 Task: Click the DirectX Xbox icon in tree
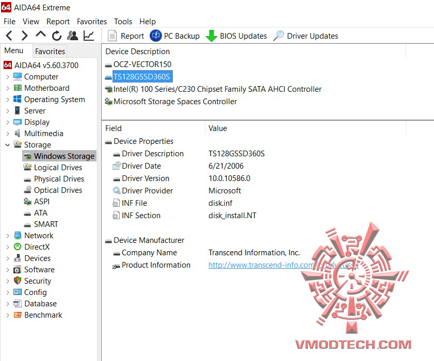tap(18, 247)
